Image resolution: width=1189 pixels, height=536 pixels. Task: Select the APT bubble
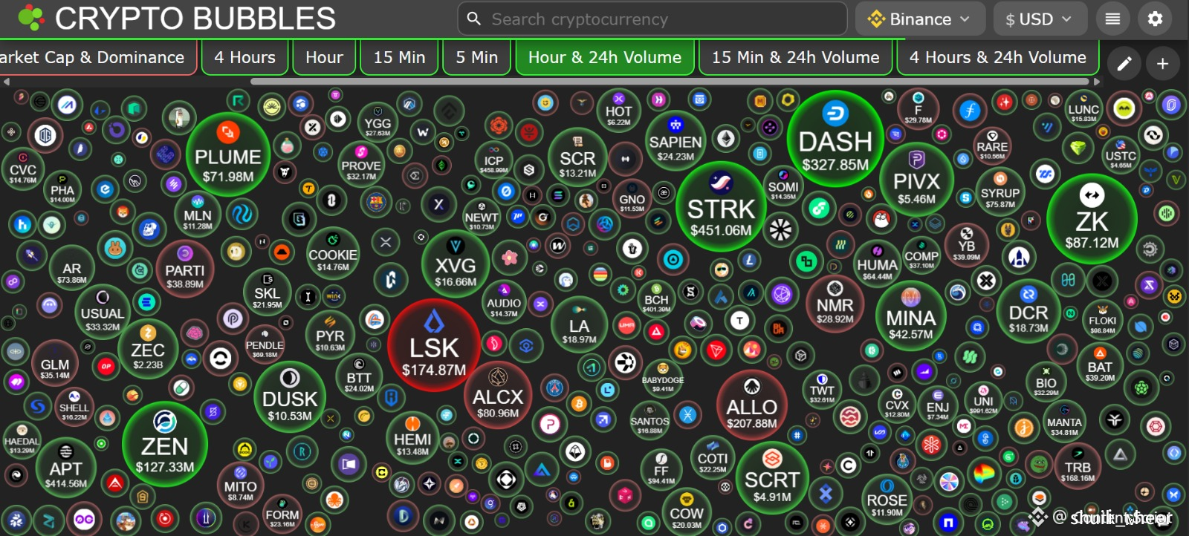[66, 468]
